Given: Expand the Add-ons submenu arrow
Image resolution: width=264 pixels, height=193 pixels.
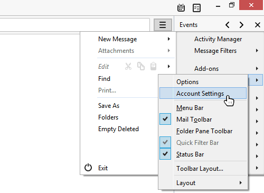Looking at the screenshot, I should pyautogui.click(x=257, y=69).
